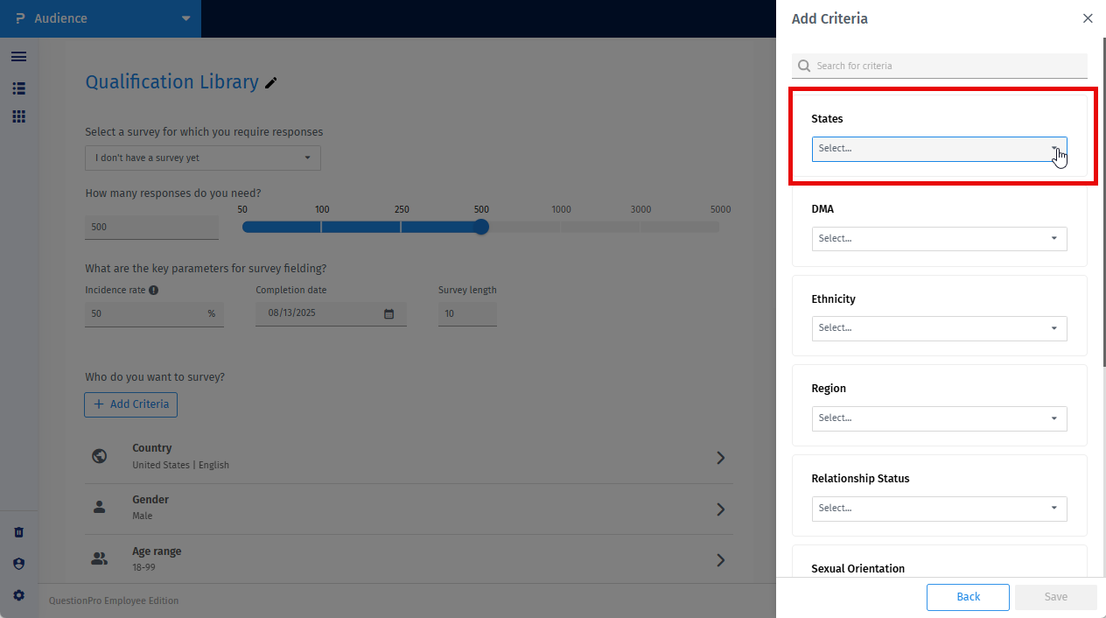
Task: Open the hamburger menu icon
Action: pyautogui.click(x=18, y=57)
